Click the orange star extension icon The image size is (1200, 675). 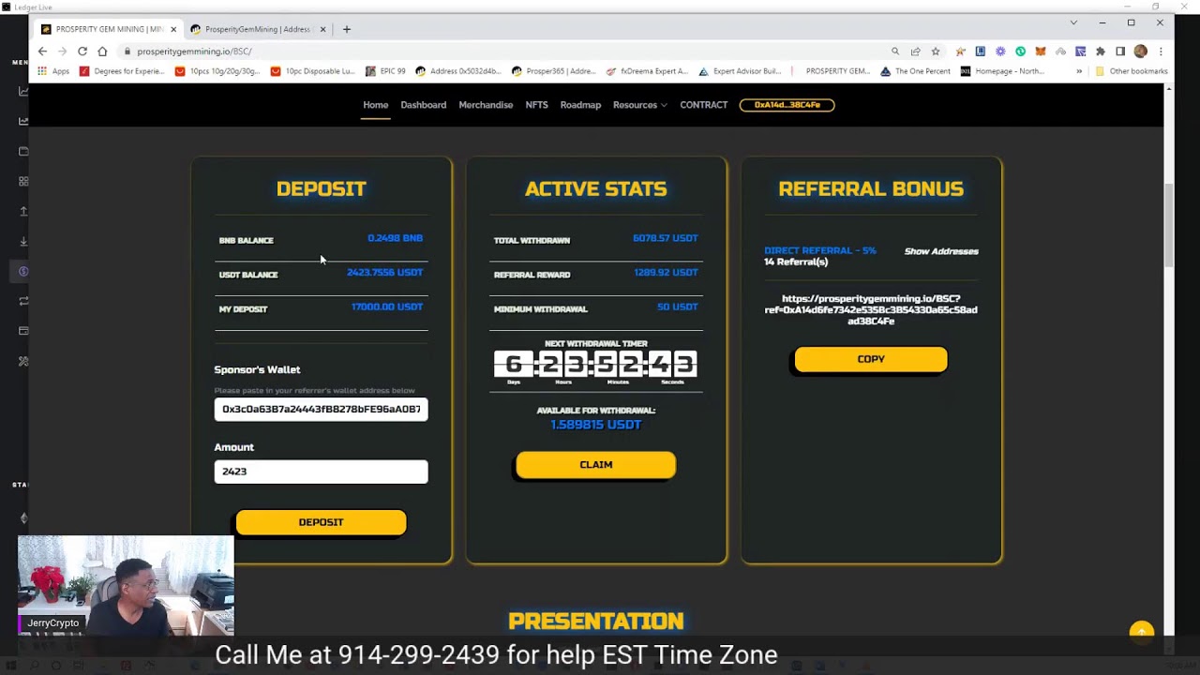click(x=960, y=52)
